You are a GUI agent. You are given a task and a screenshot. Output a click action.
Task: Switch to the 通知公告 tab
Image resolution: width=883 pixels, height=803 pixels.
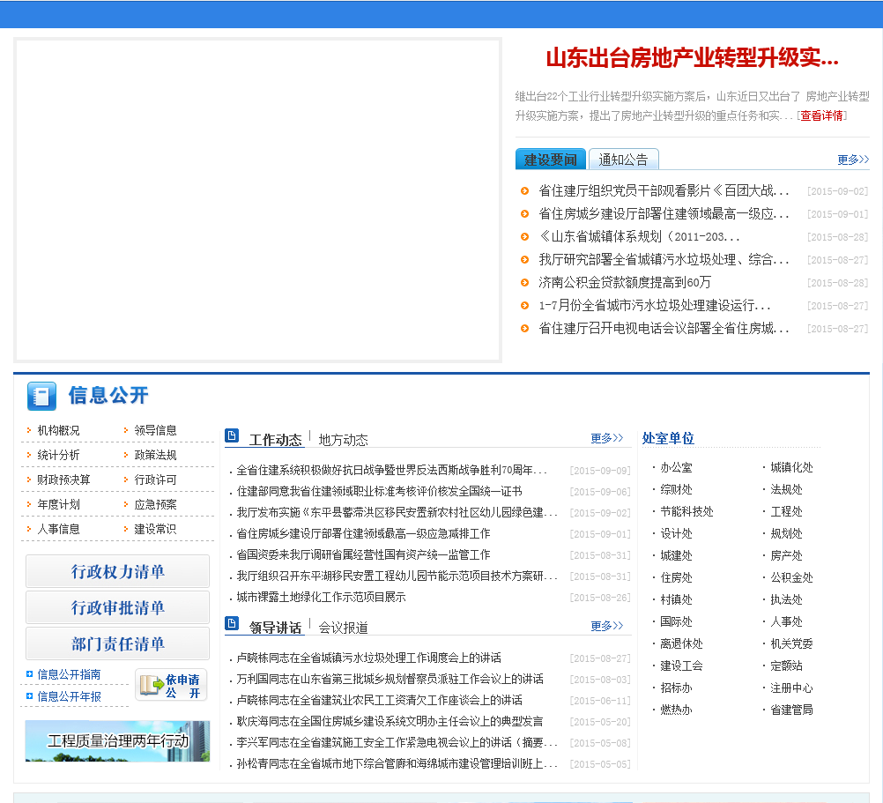click(623, 160)
